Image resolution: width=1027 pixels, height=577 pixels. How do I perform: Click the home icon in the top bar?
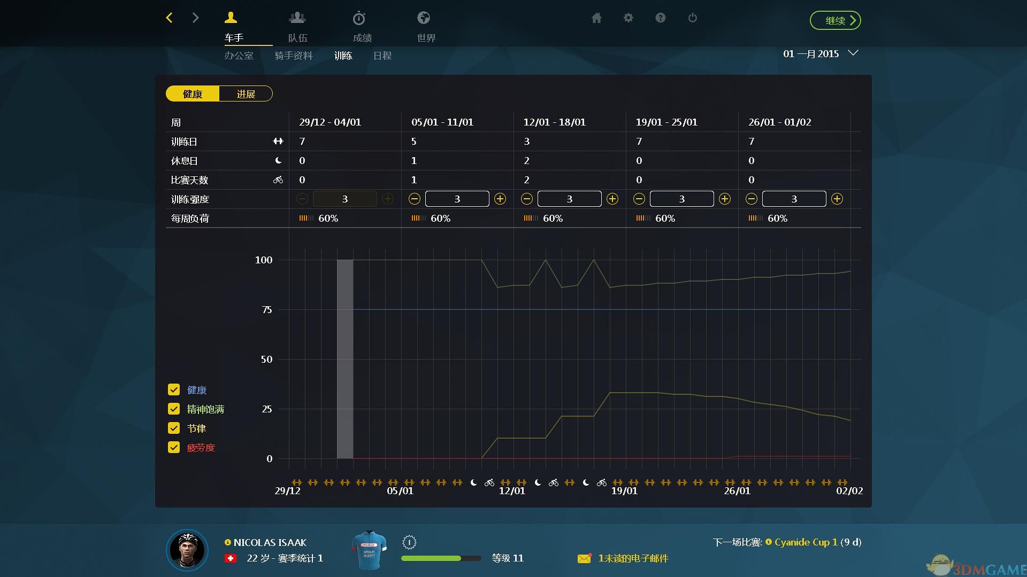point(596,18)
